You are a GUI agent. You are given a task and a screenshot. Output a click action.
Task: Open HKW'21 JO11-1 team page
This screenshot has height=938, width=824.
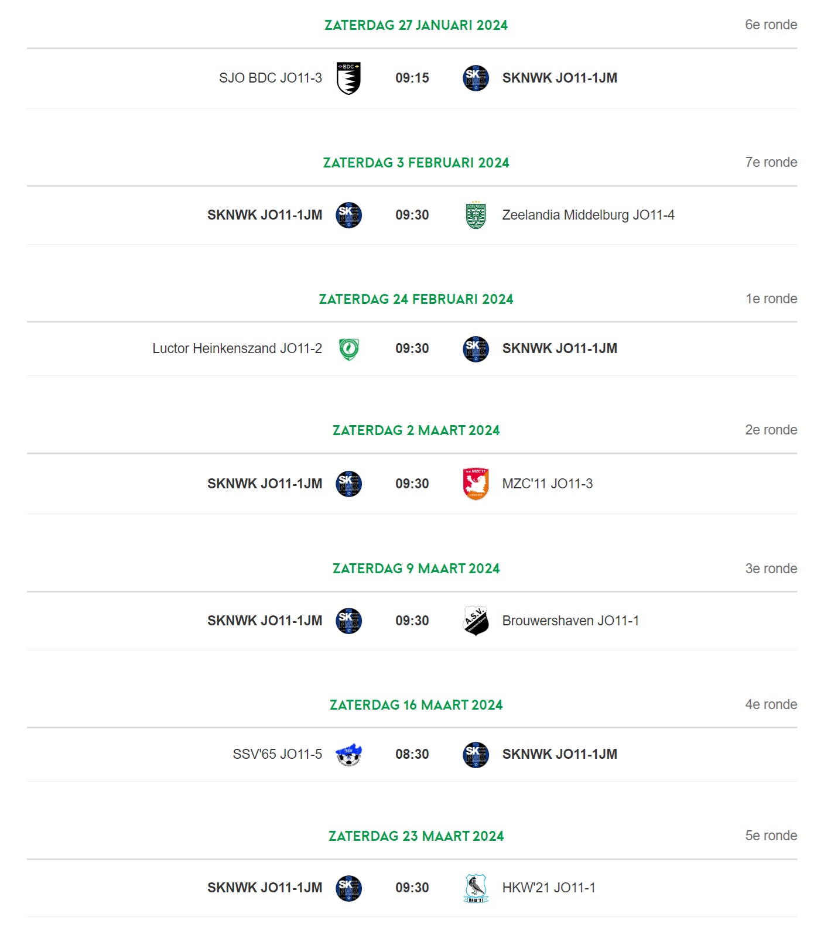click(549, 888)
